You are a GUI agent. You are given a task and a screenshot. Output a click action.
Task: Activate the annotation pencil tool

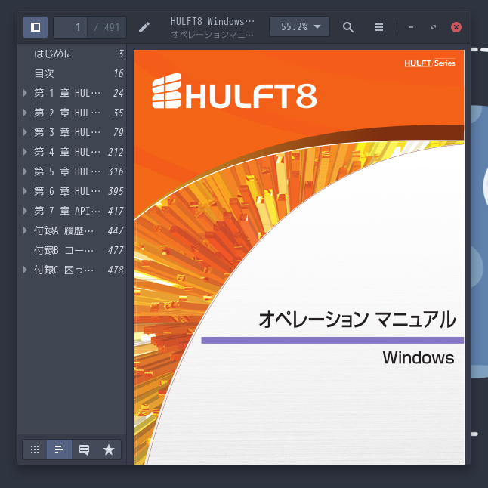click(x=144, y=27)
